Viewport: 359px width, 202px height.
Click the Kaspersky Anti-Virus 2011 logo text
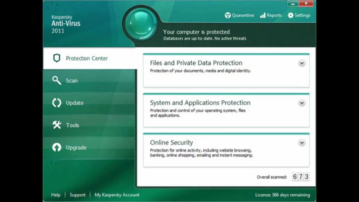[x=66, y=24]
